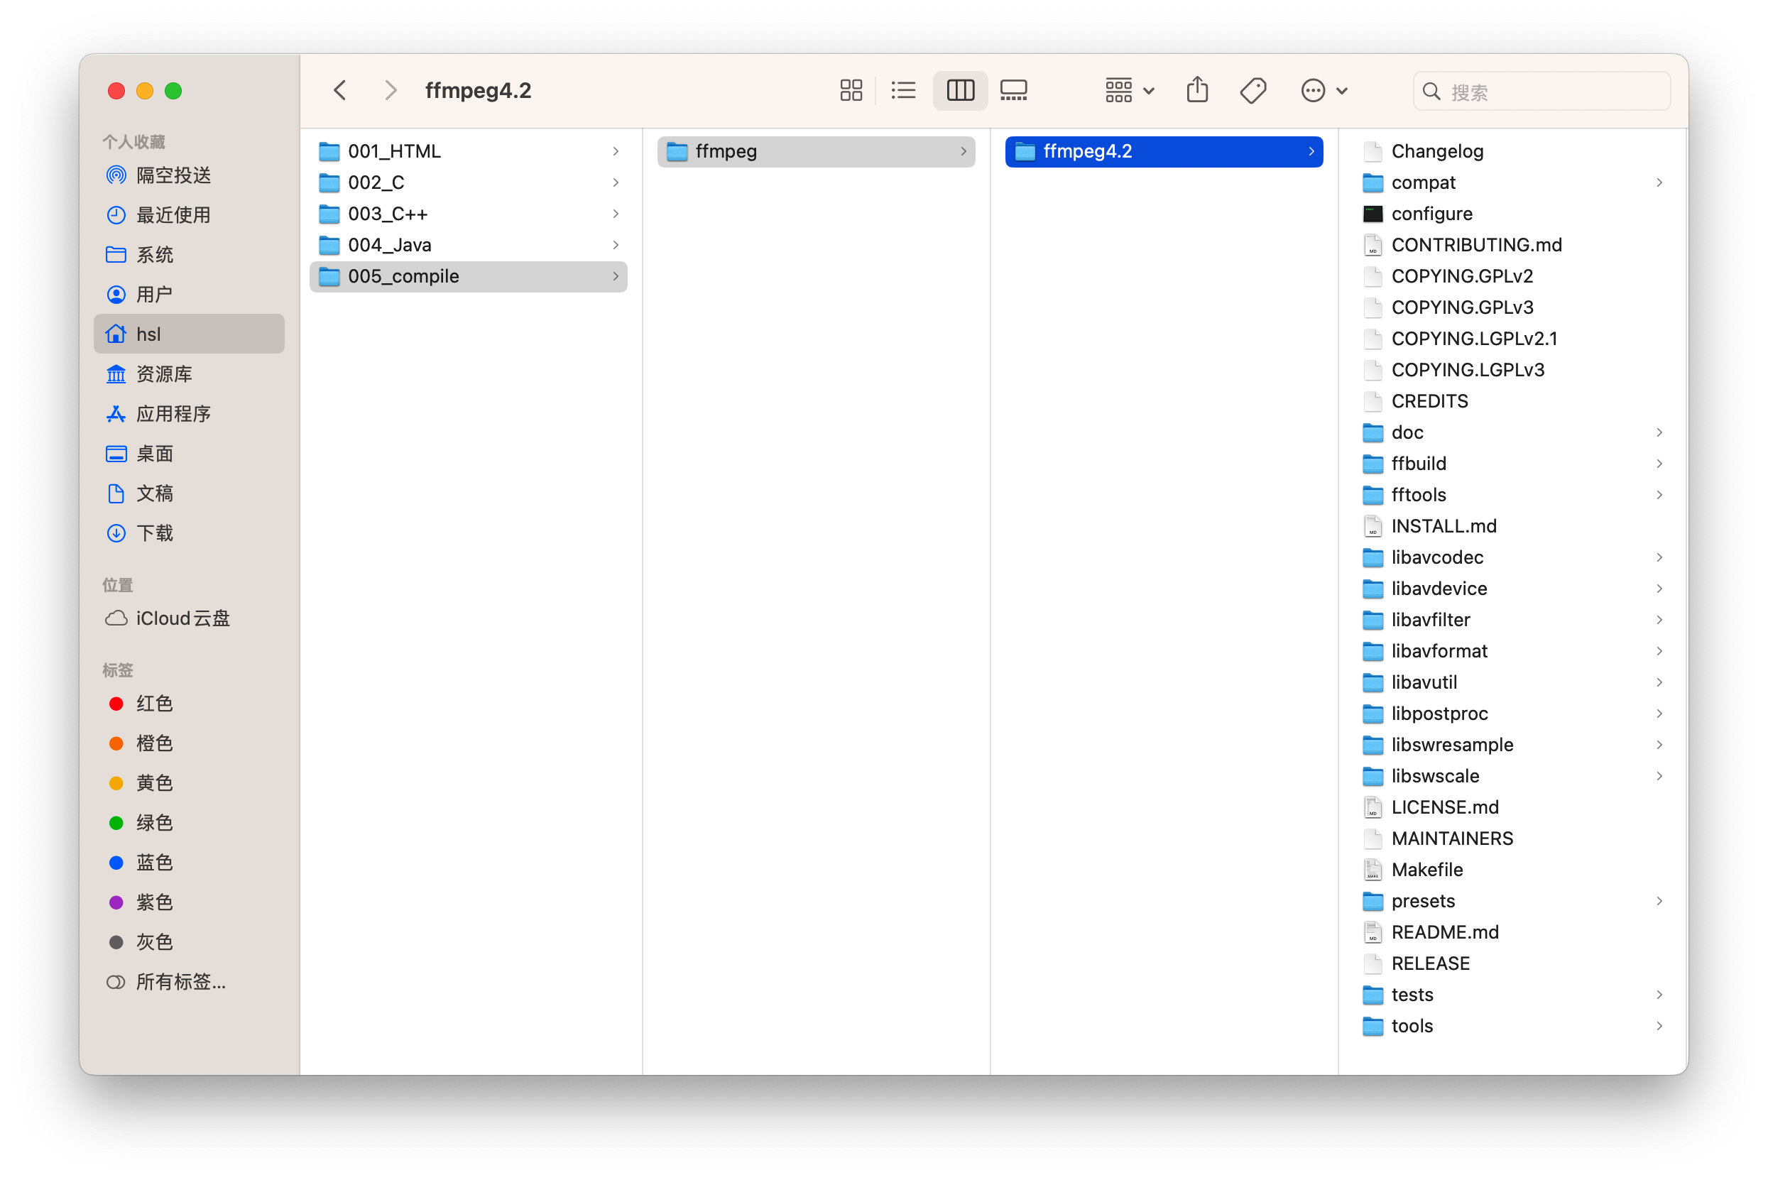
Task: Open the CONTRIBUTING.md file
Action: [x=1475, y=244]
